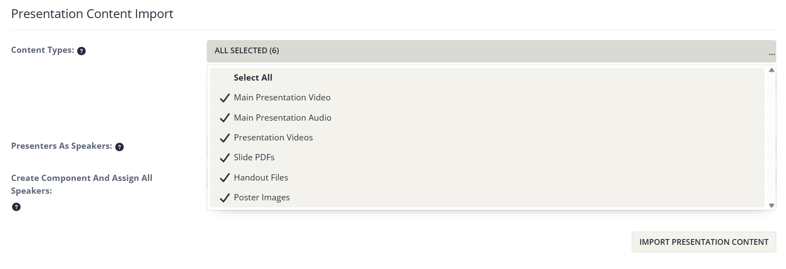
Task: Select Poster Images from the list
Action: pyautogui.click(x=261, y=197)
